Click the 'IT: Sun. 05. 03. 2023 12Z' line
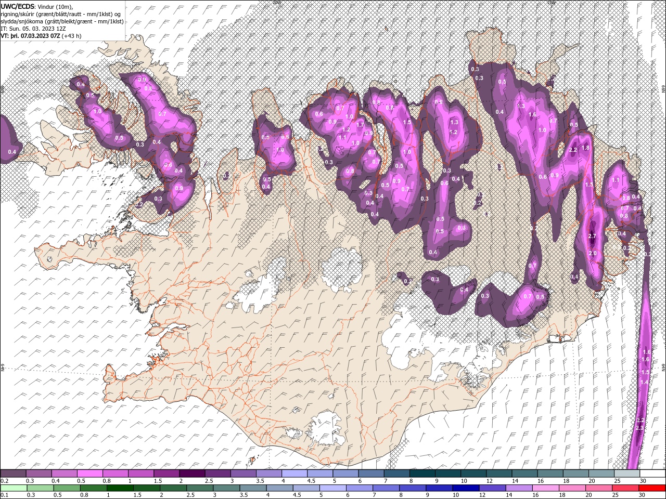This screenshot has height=499, width=666. [33, 29]
